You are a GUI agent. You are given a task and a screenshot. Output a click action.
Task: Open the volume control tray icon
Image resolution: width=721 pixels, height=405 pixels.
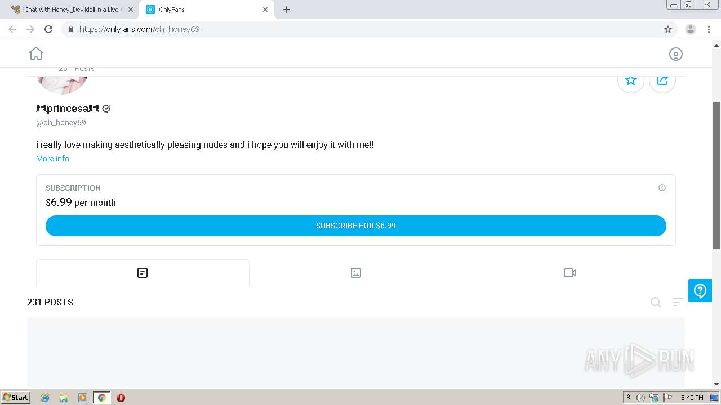640,398
